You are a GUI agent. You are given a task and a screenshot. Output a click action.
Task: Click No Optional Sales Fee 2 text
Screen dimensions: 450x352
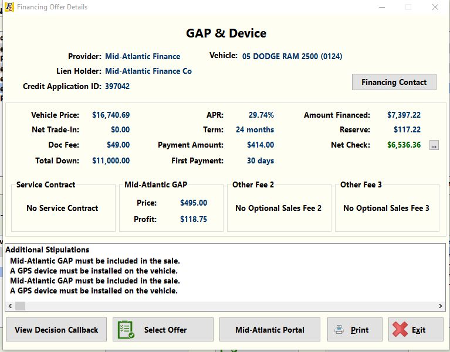(x=278, y=208)
